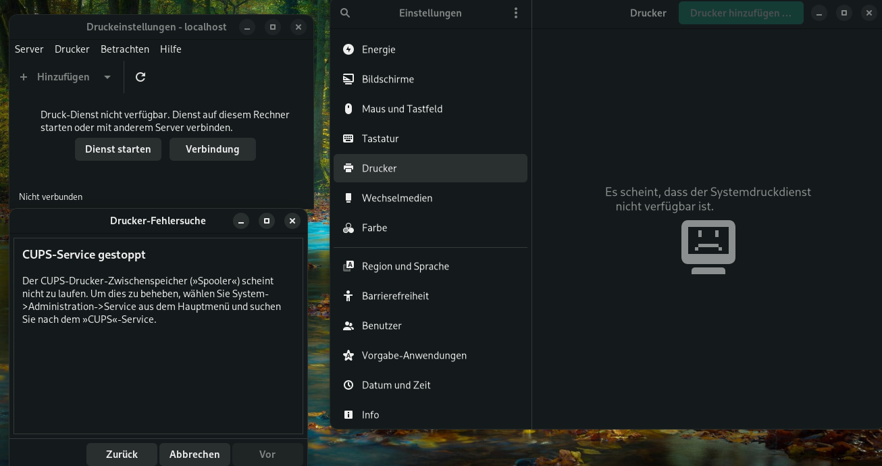
Task: Open the Hilfe menu
Action: point(171,49)
